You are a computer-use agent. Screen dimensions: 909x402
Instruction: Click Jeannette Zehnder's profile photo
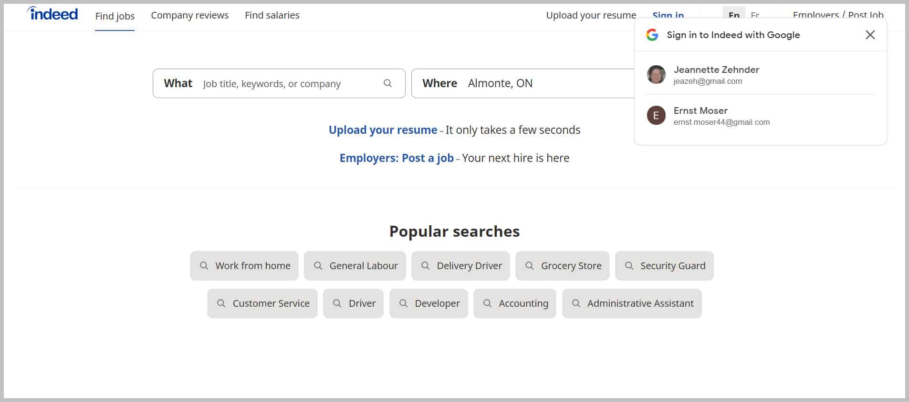pyautogui.click(x=656, y=75)
